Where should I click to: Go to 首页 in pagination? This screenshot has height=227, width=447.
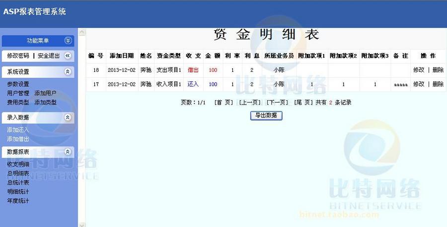coord(224,103)
